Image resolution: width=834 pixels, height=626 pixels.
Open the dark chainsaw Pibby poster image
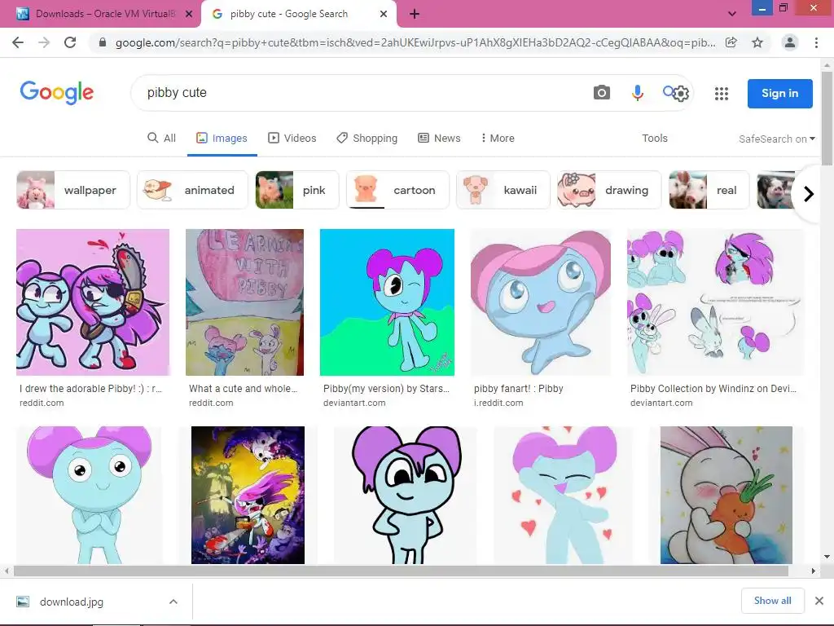click(x=248, y=495)
